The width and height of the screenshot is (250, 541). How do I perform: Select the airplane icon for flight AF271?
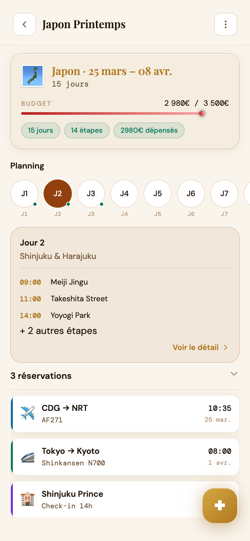tap(28, 413)
